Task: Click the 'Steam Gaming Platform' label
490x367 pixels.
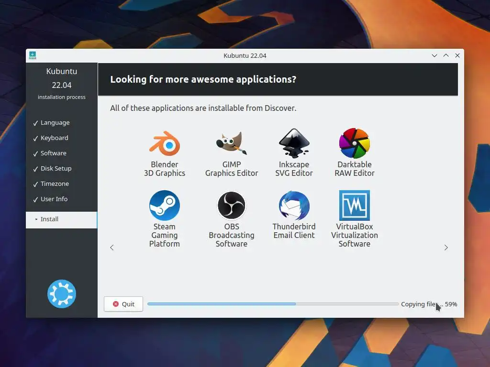Action: (x=165, y=235)
